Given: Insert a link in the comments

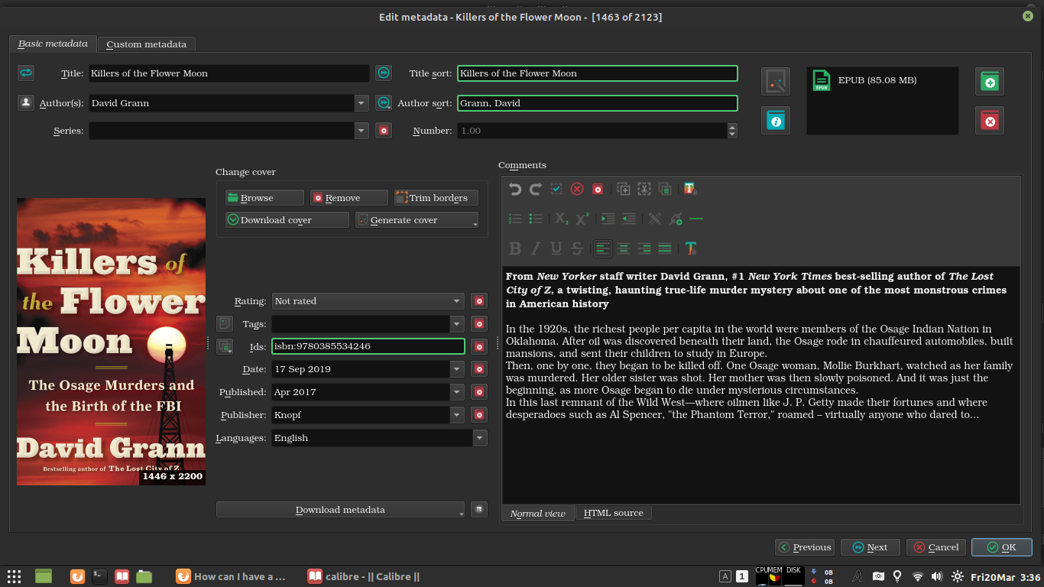Looking at the screenshot, I should [676, 219].
